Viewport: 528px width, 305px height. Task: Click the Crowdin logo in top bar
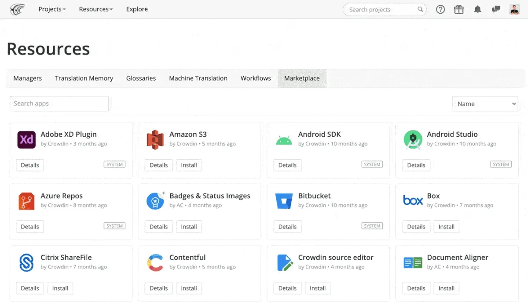click(17, 9)
